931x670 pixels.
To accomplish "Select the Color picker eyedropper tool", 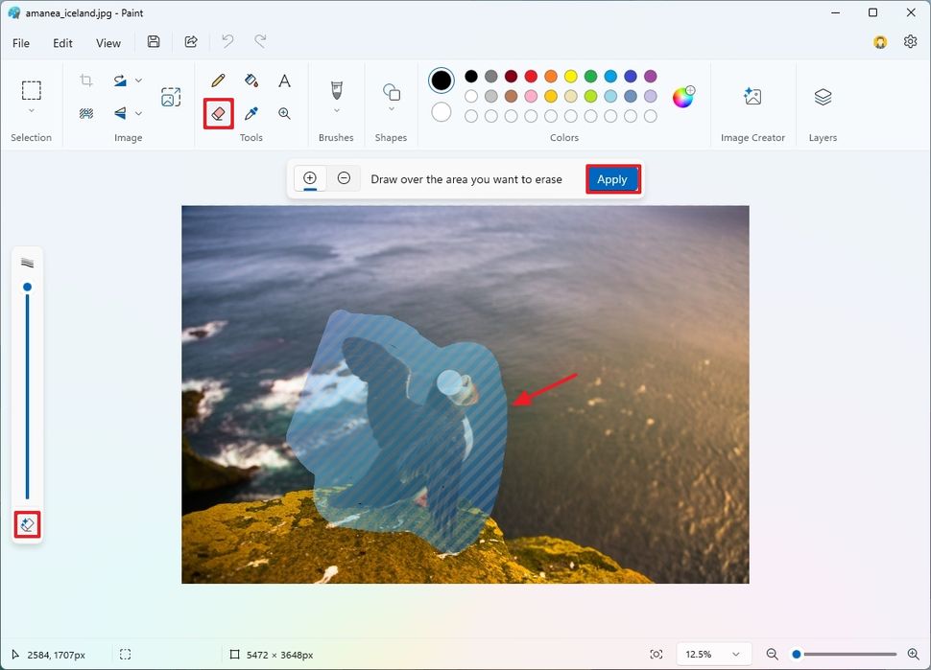I will point(251,113).
